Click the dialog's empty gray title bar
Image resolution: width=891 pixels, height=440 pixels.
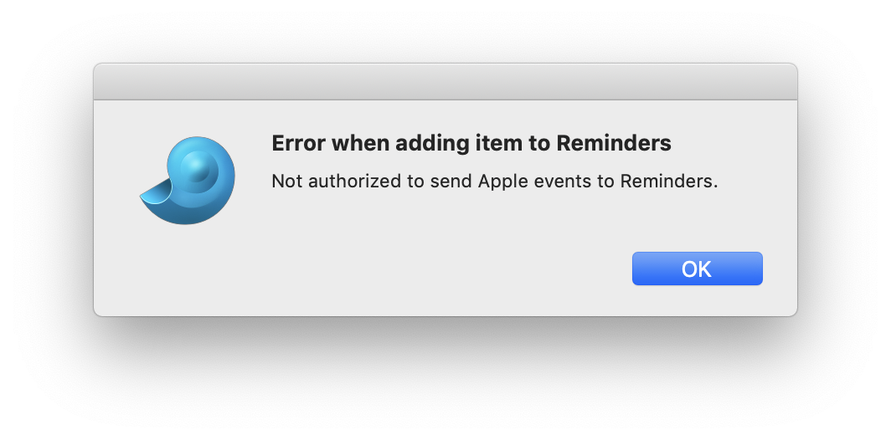445,82
